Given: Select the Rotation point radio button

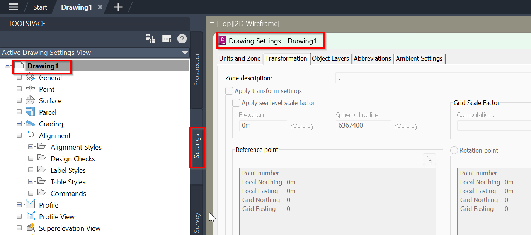Looking at the screenshot, I should [x=454, y=150].
